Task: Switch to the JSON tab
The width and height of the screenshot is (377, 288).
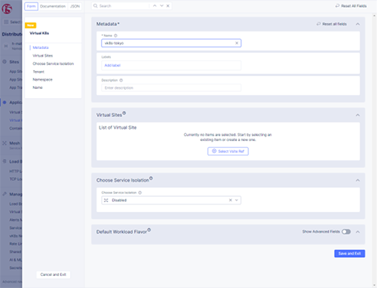Action: click(75, 6)
